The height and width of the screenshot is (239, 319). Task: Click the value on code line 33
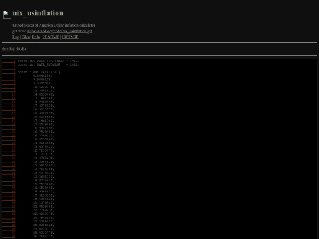[x=44, y=180]
